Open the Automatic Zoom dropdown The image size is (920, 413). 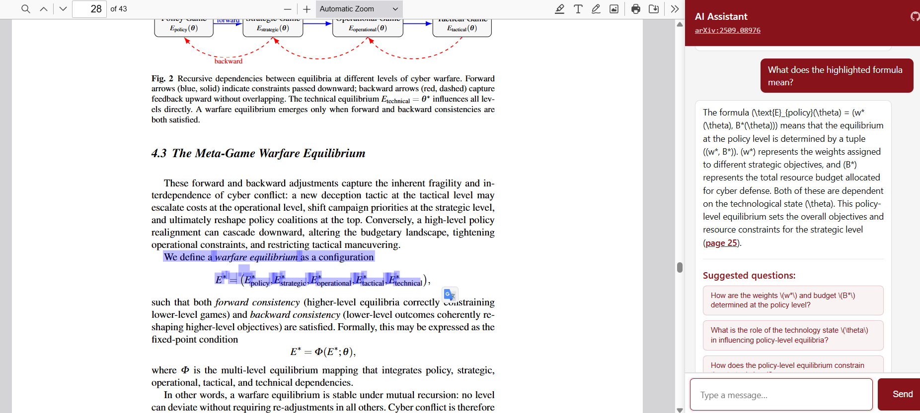(359, 9)
